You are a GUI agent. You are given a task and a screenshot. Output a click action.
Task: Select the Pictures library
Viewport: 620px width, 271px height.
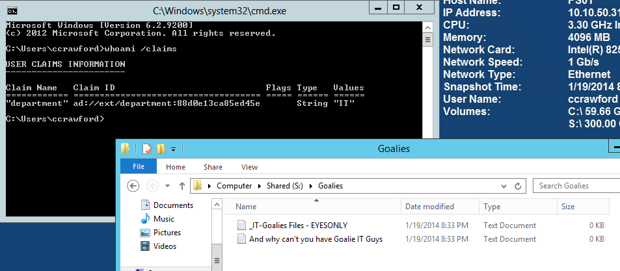click(167, 233)
